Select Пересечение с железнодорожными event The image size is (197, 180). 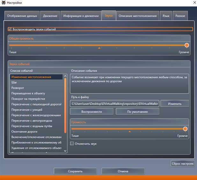pos(36,115)
